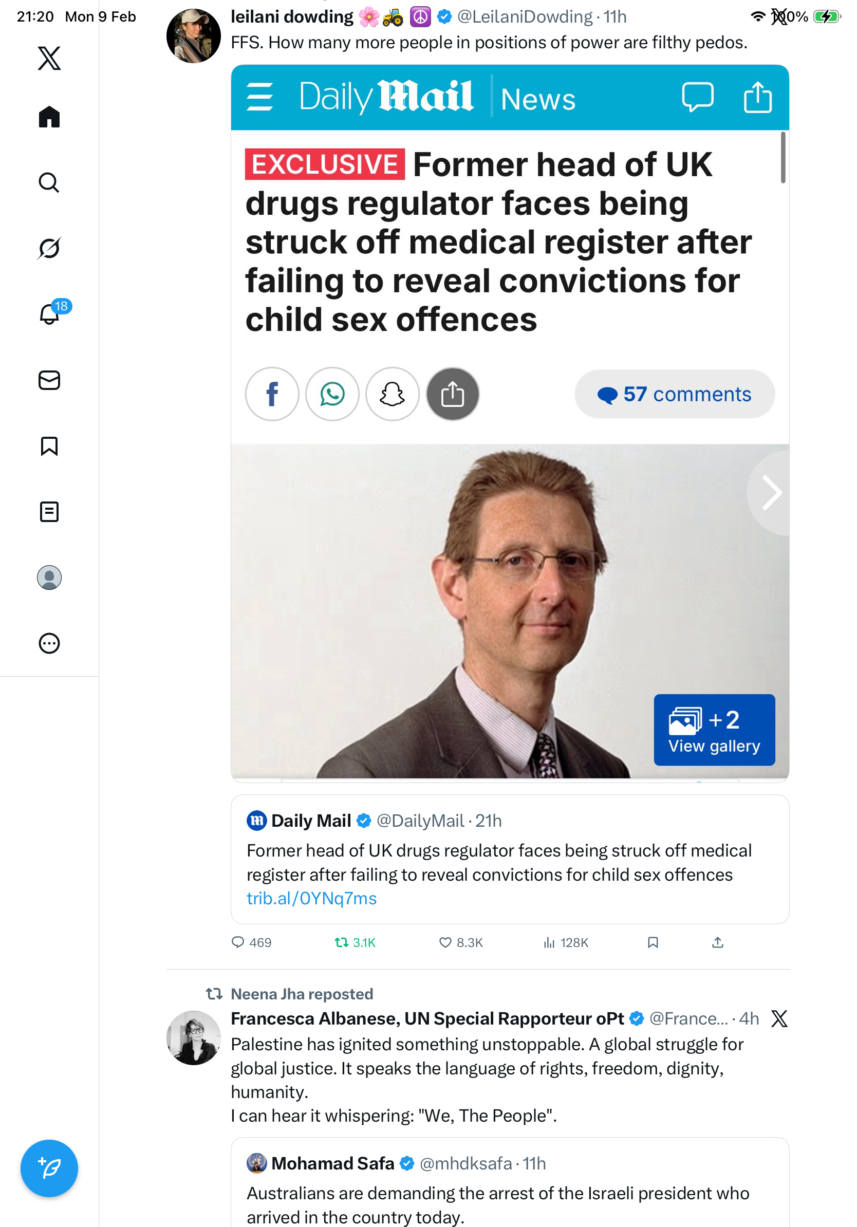This screenshot has width=857, height=1227.
Task: Open Francesca Albanese's profile picture
Action: click(x=193, y=1037)
